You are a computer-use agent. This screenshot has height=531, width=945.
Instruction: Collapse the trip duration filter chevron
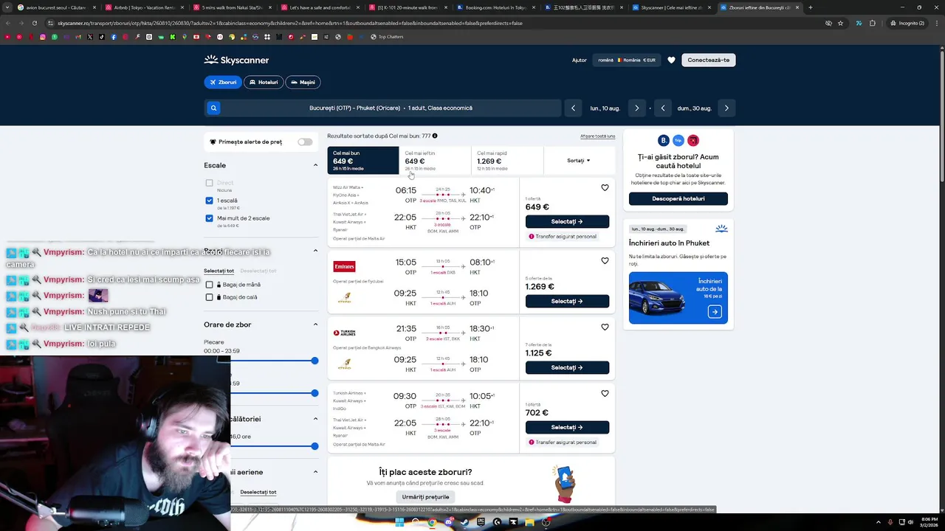(x=315, y=419)
